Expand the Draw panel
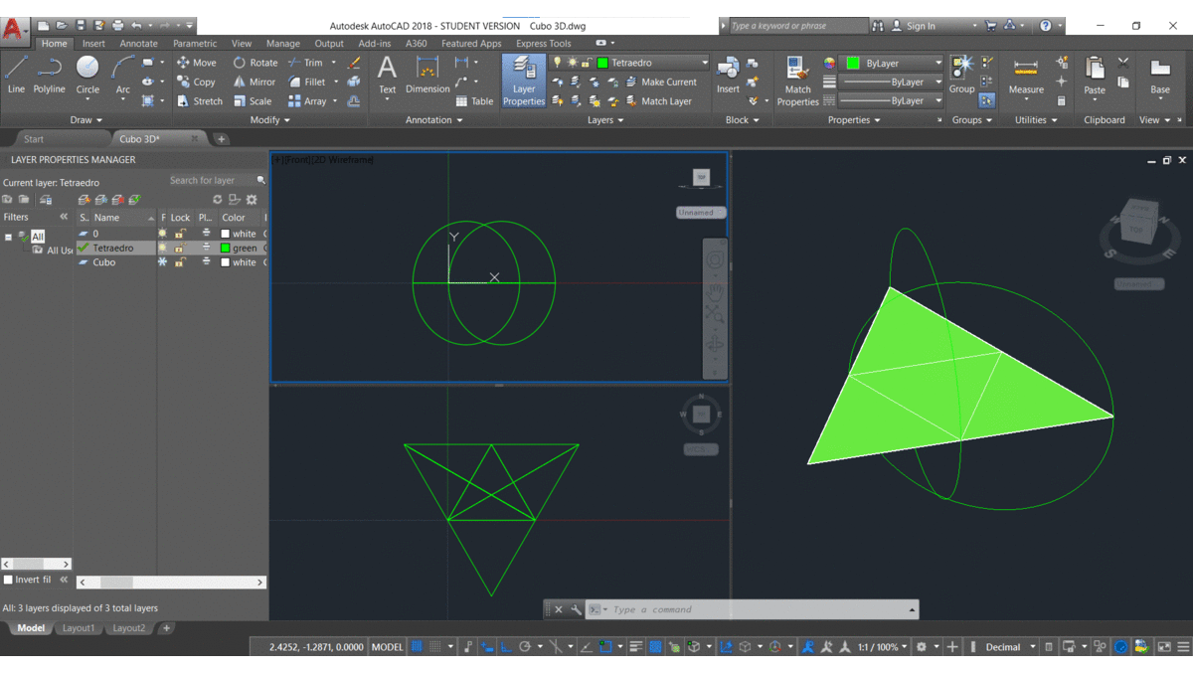This screenshot has width=1193, height=673. click(x=87, y=120)
